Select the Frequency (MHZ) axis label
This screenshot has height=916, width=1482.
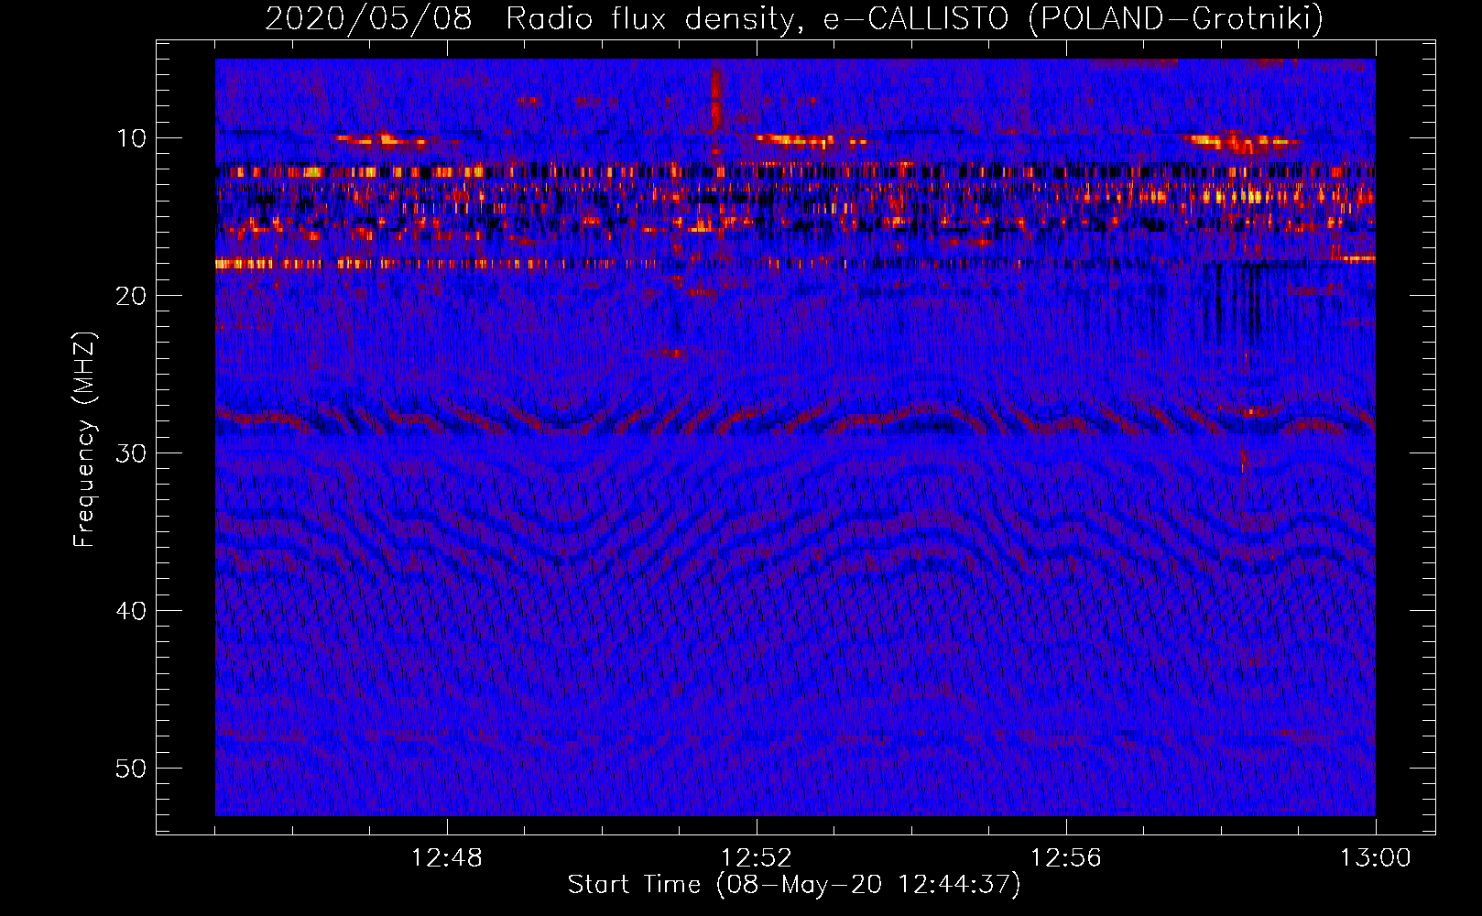[84, 440]
